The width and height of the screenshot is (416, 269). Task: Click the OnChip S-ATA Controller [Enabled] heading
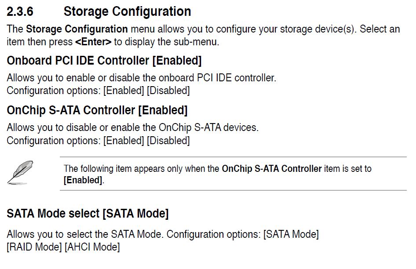click(x=97, y=110)
